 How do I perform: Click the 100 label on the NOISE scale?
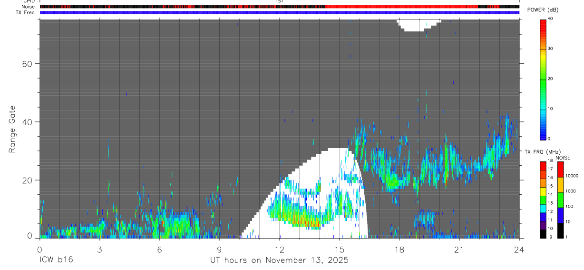pyautogui.click(x=569, y=206)
